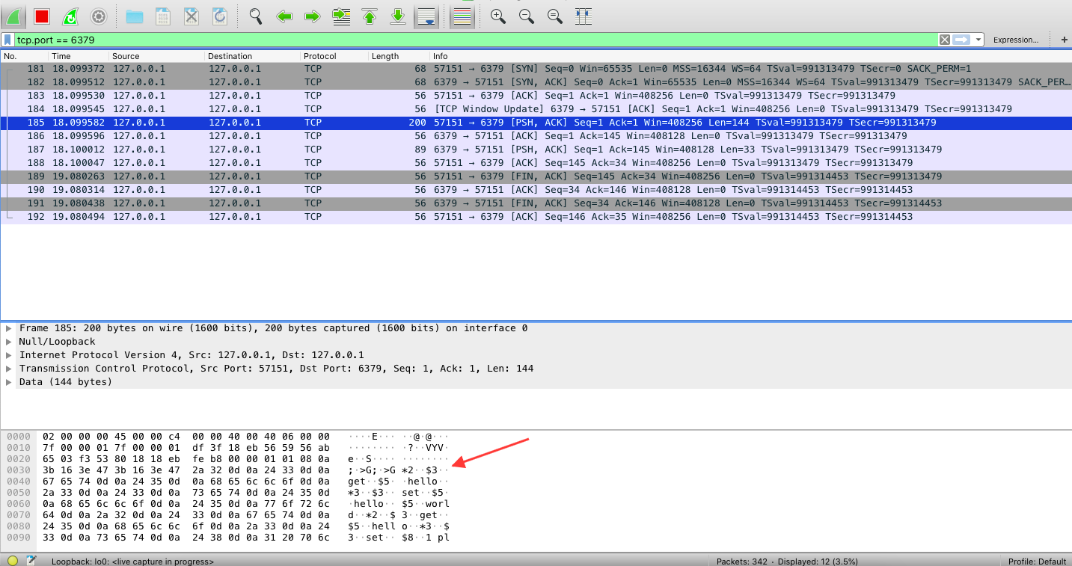The width and height of the screenshot is (1072, 566).
Task: Sort packets by Source column
Action: coord(157,56)
